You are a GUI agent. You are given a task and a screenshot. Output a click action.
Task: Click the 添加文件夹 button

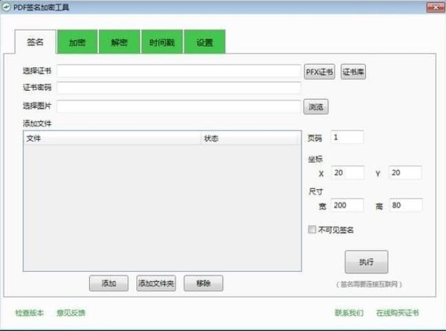(156, 283)
